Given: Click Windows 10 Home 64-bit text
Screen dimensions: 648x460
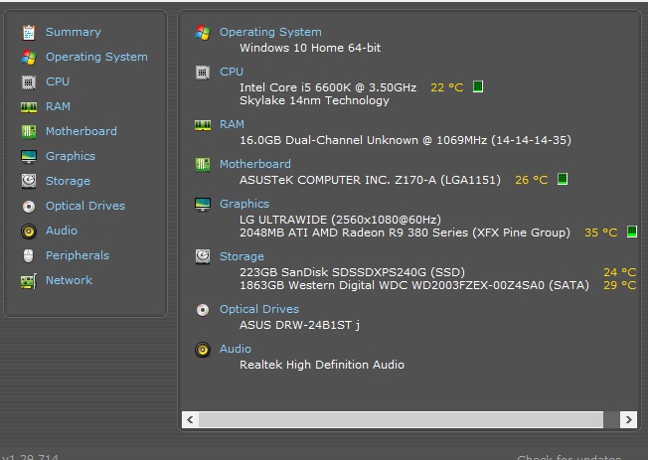Looking at the screenshot, I should click(310, 48).
